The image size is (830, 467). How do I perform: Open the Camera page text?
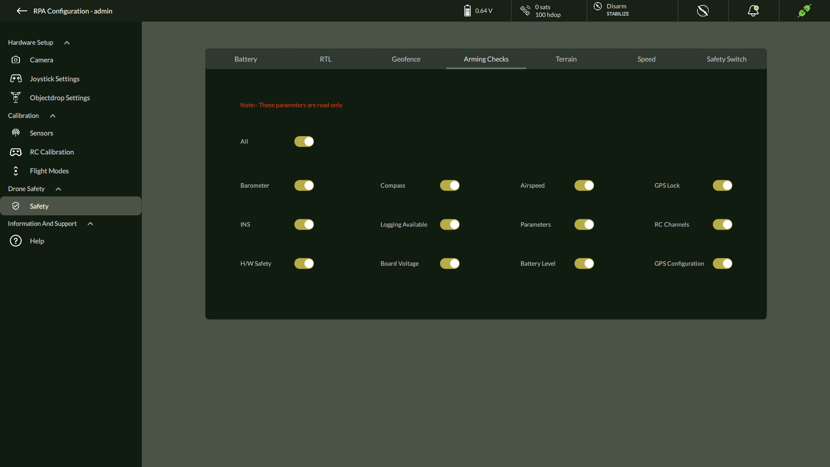(41, 60)
